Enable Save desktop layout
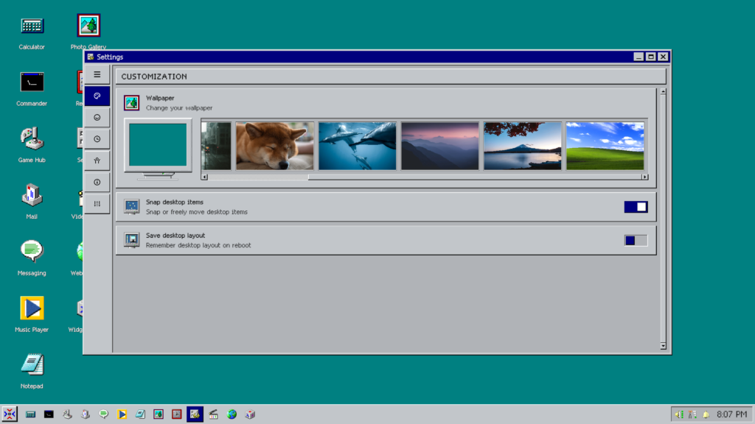This screenshot has height=424, width=755. [x=635, y=240]
